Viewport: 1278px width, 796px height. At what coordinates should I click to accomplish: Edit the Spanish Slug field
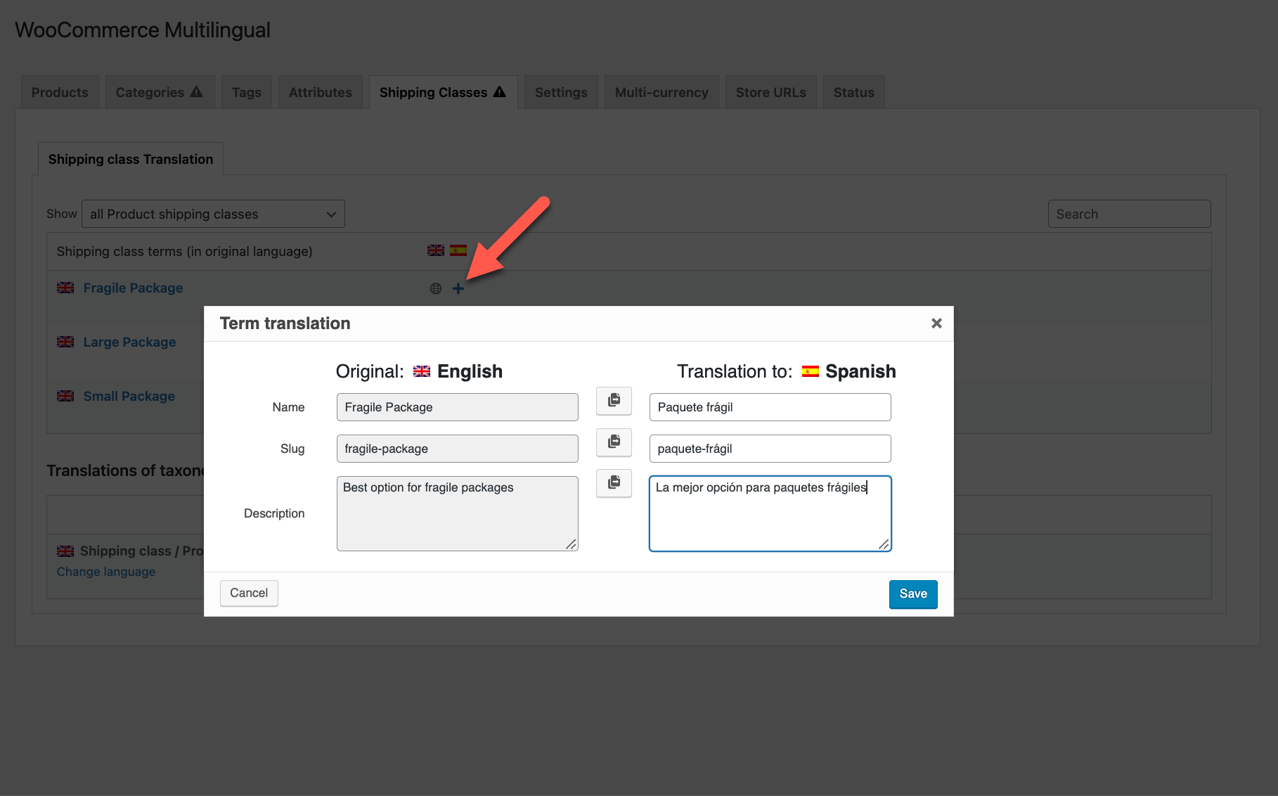[x=770, y=449]
